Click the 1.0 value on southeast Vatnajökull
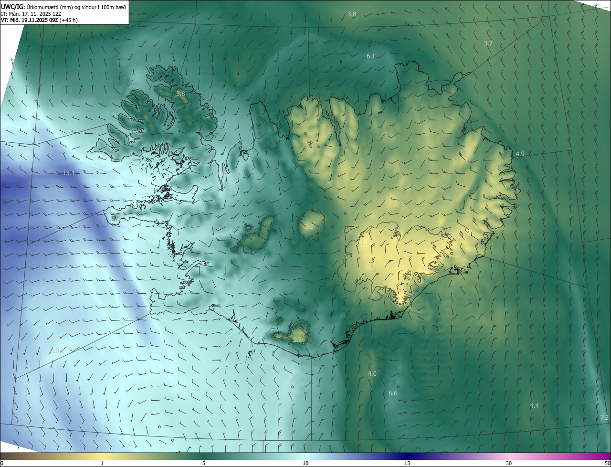 click(x=425, y=270)
